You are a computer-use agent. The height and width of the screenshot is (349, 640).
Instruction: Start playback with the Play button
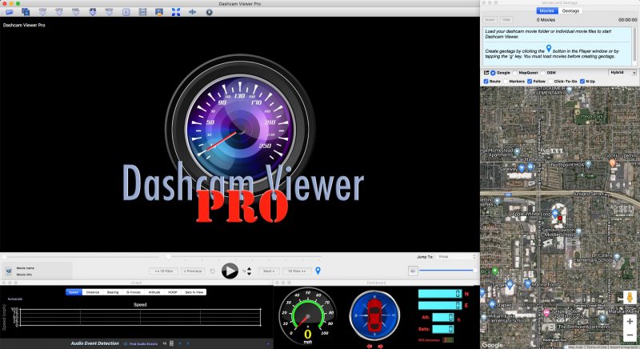click(x=230, y=271)
